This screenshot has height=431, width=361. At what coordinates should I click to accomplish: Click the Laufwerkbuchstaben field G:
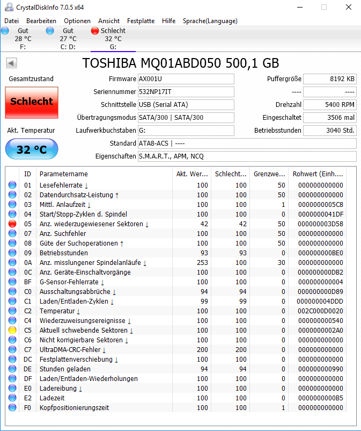[186, 131]
